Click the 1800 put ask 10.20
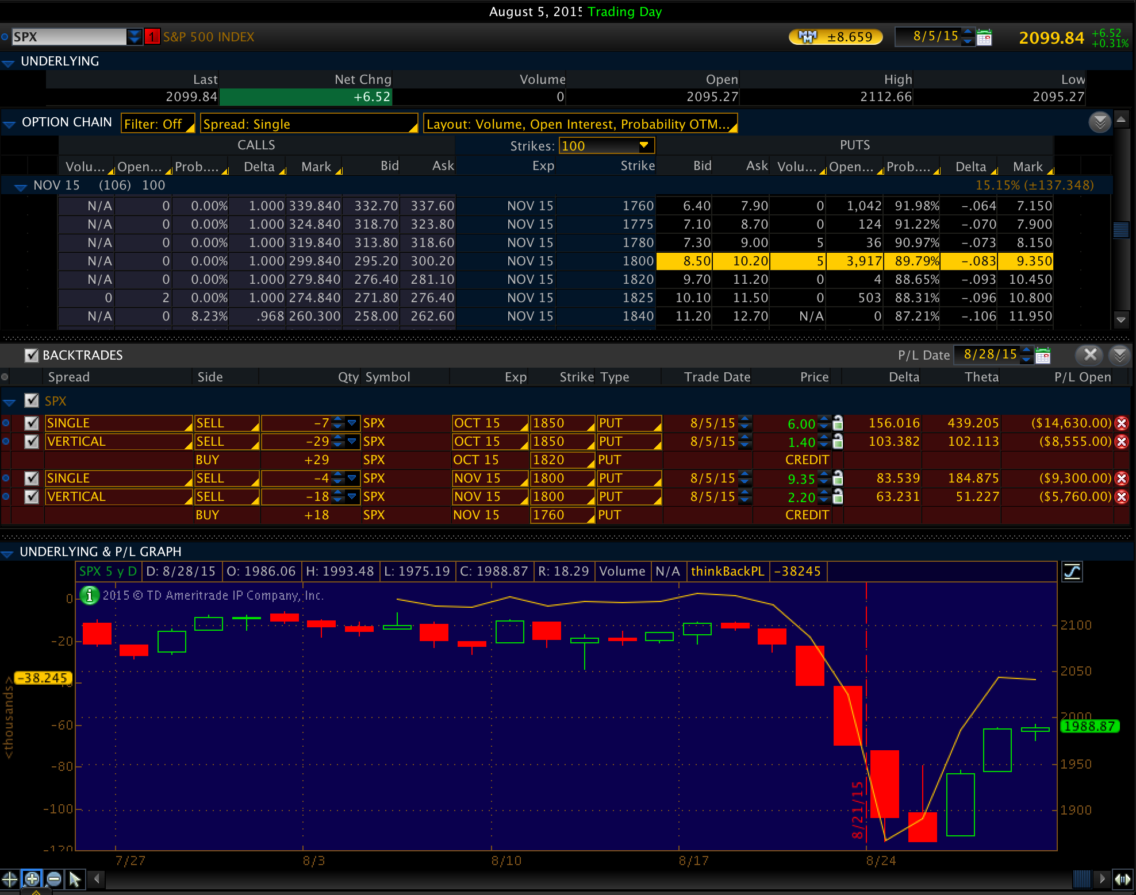 tap(741, 261)
